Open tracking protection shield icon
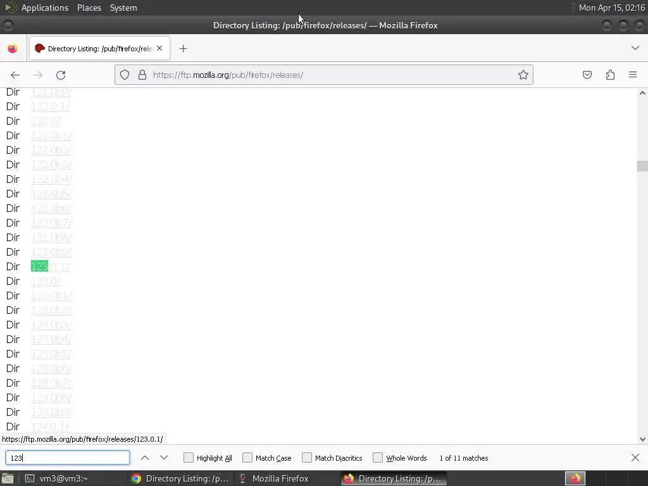Viewport: 648px width, 486px height. (125, 75)
